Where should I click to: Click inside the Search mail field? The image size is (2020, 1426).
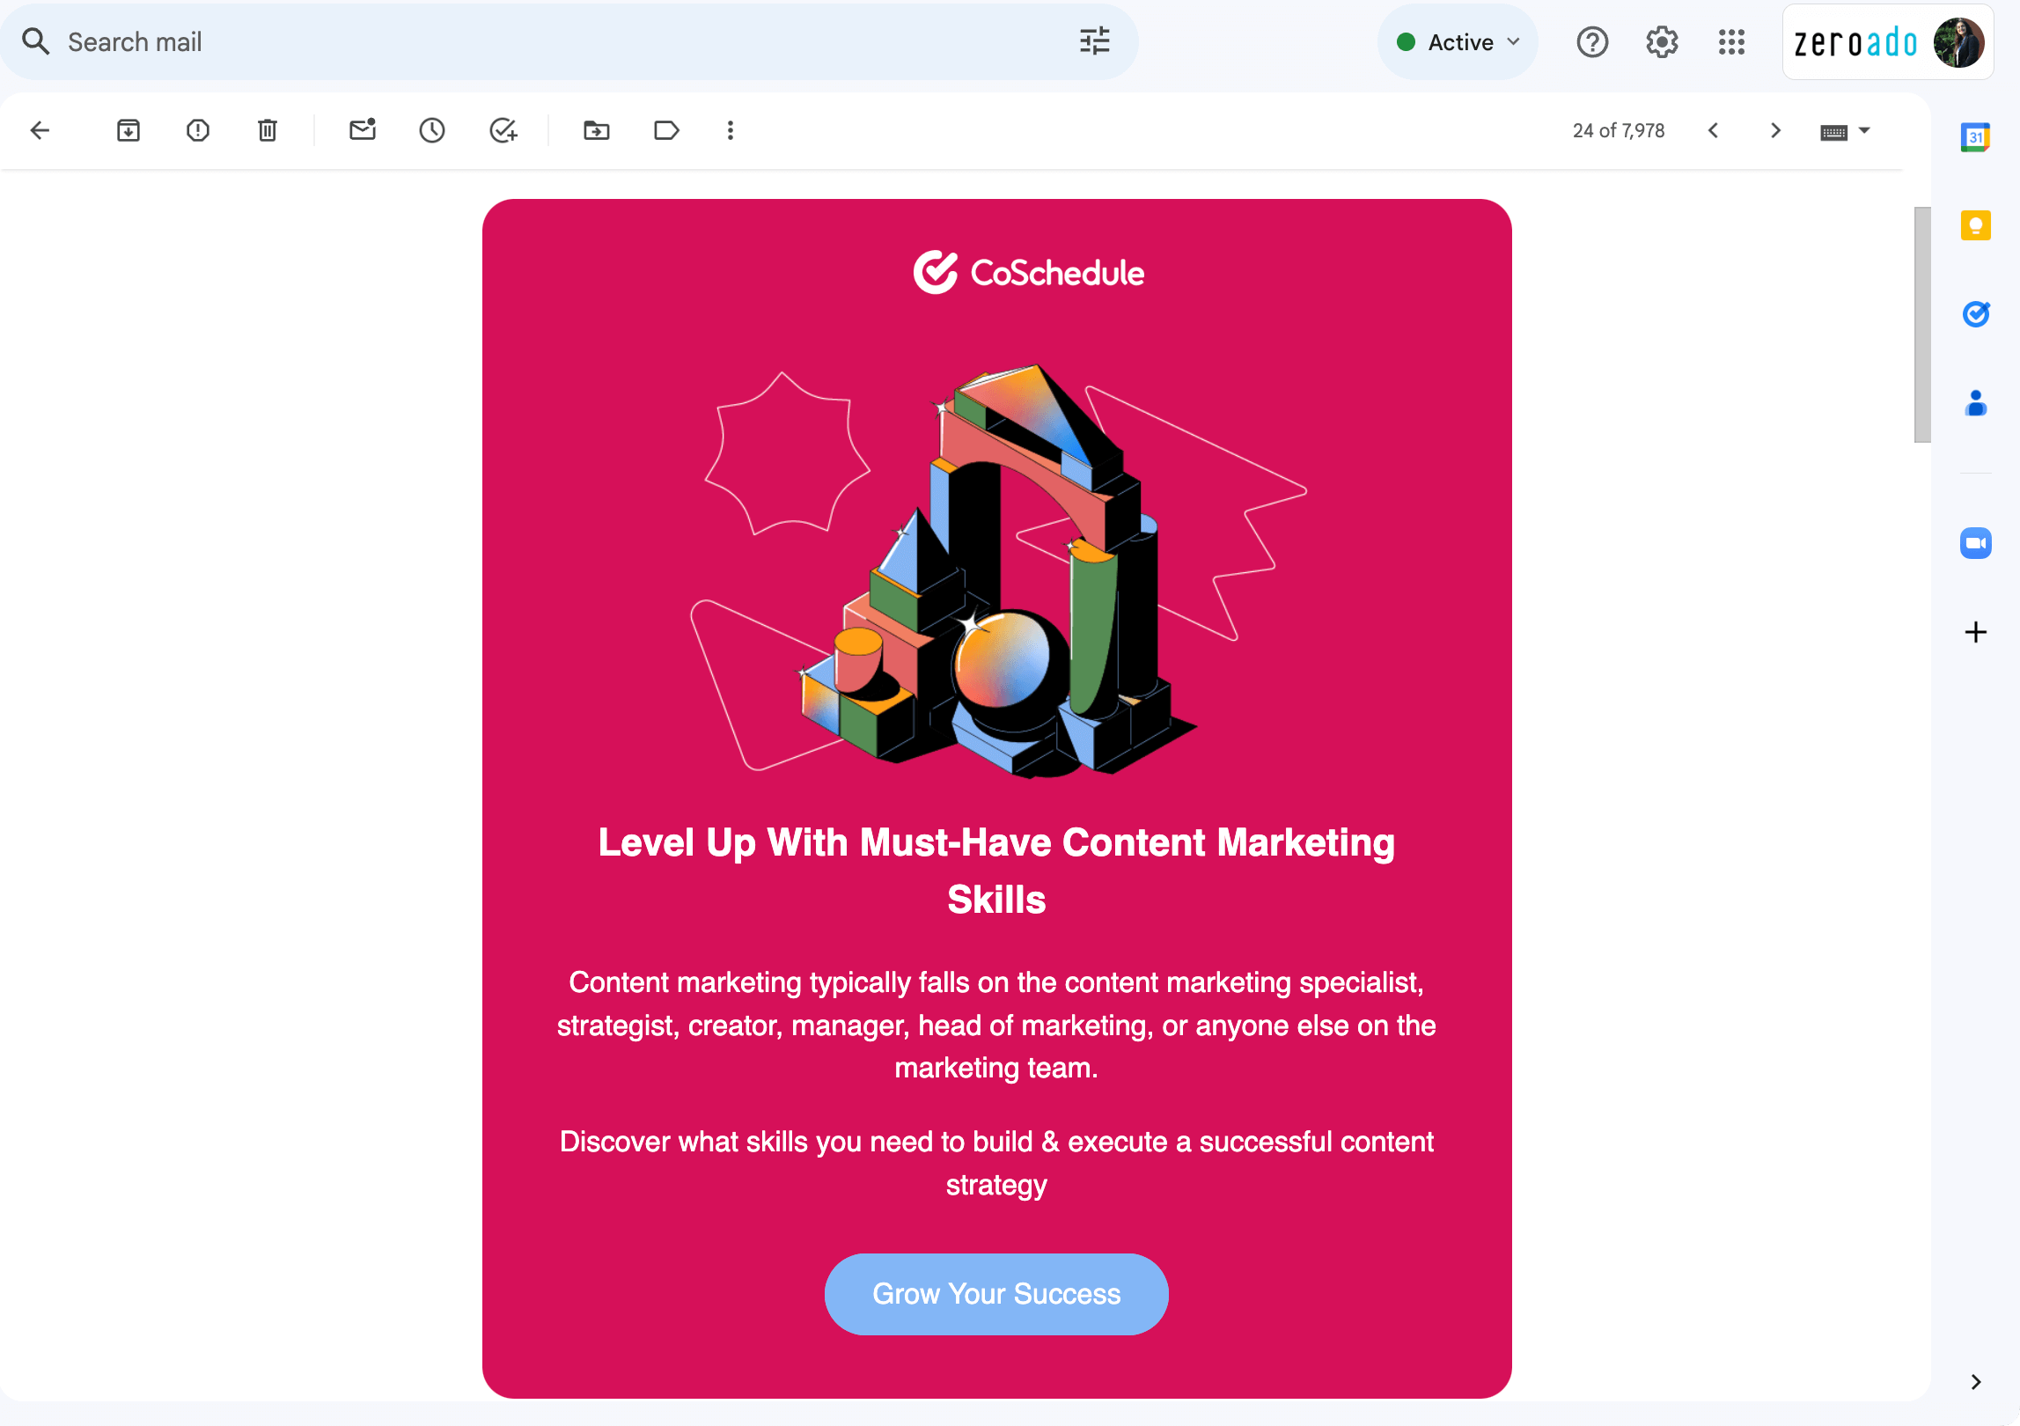(x=352, y=41)
